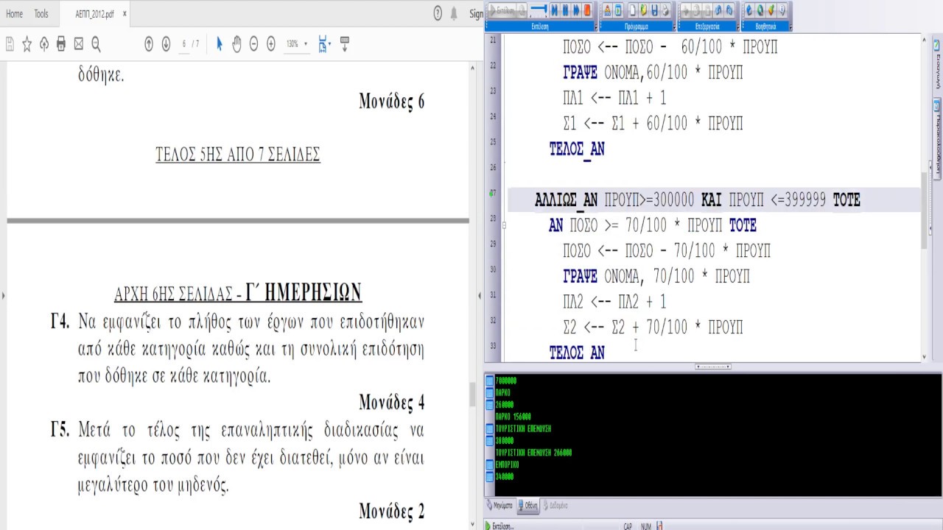Image resolution: width=943 pixels, height=530 pixels.
Task: Zoom out the PDF with minus icon
Action: tap(253, 44)
